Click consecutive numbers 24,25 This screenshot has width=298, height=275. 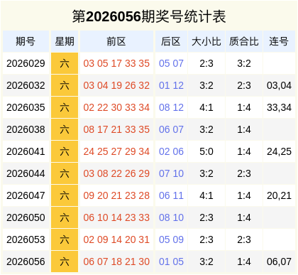[x=279, y=151]
